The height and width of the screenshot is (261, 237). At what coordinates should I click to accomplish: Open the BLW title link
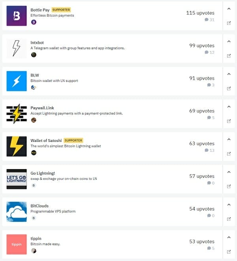pyautogui.click(x=35, y=75)
